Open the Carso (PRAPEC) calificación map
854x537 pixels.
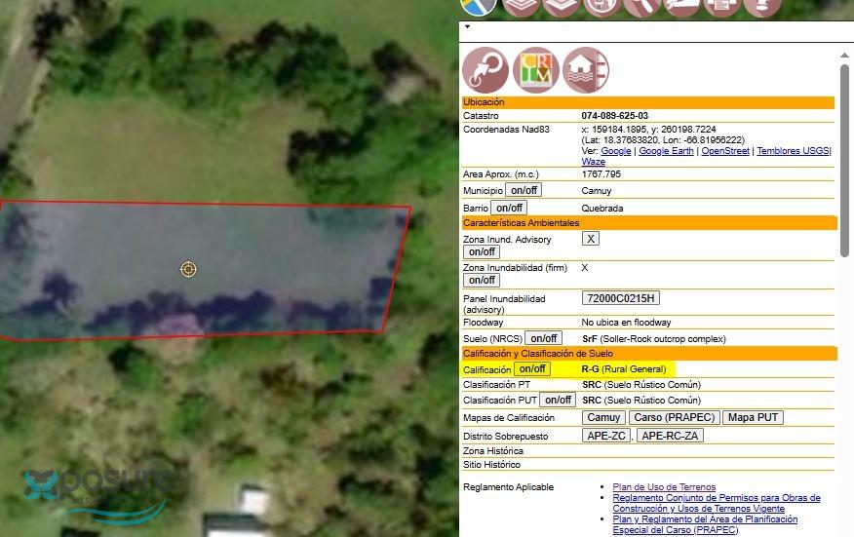pyautogui.click(x=676, y=417)
